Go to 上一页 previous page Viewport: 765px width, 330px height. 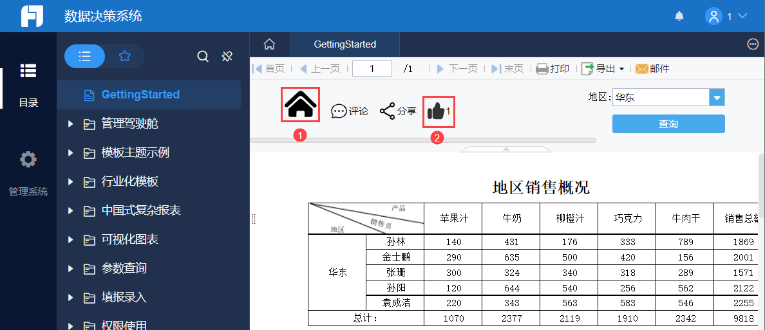(x=319, y=69)
